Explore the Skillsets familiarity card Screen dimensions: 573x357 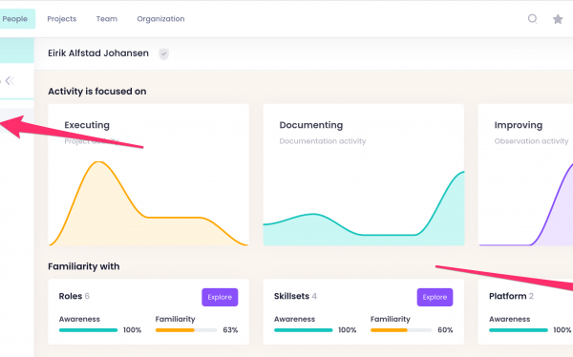coord(435,297)
